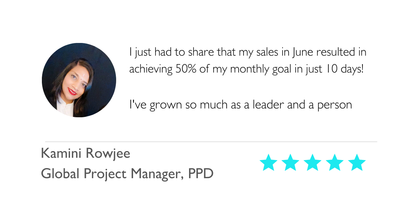Click the word 'PPD' in job title
Viewport: 416px width, 212px height.
(x=201, y=174)
